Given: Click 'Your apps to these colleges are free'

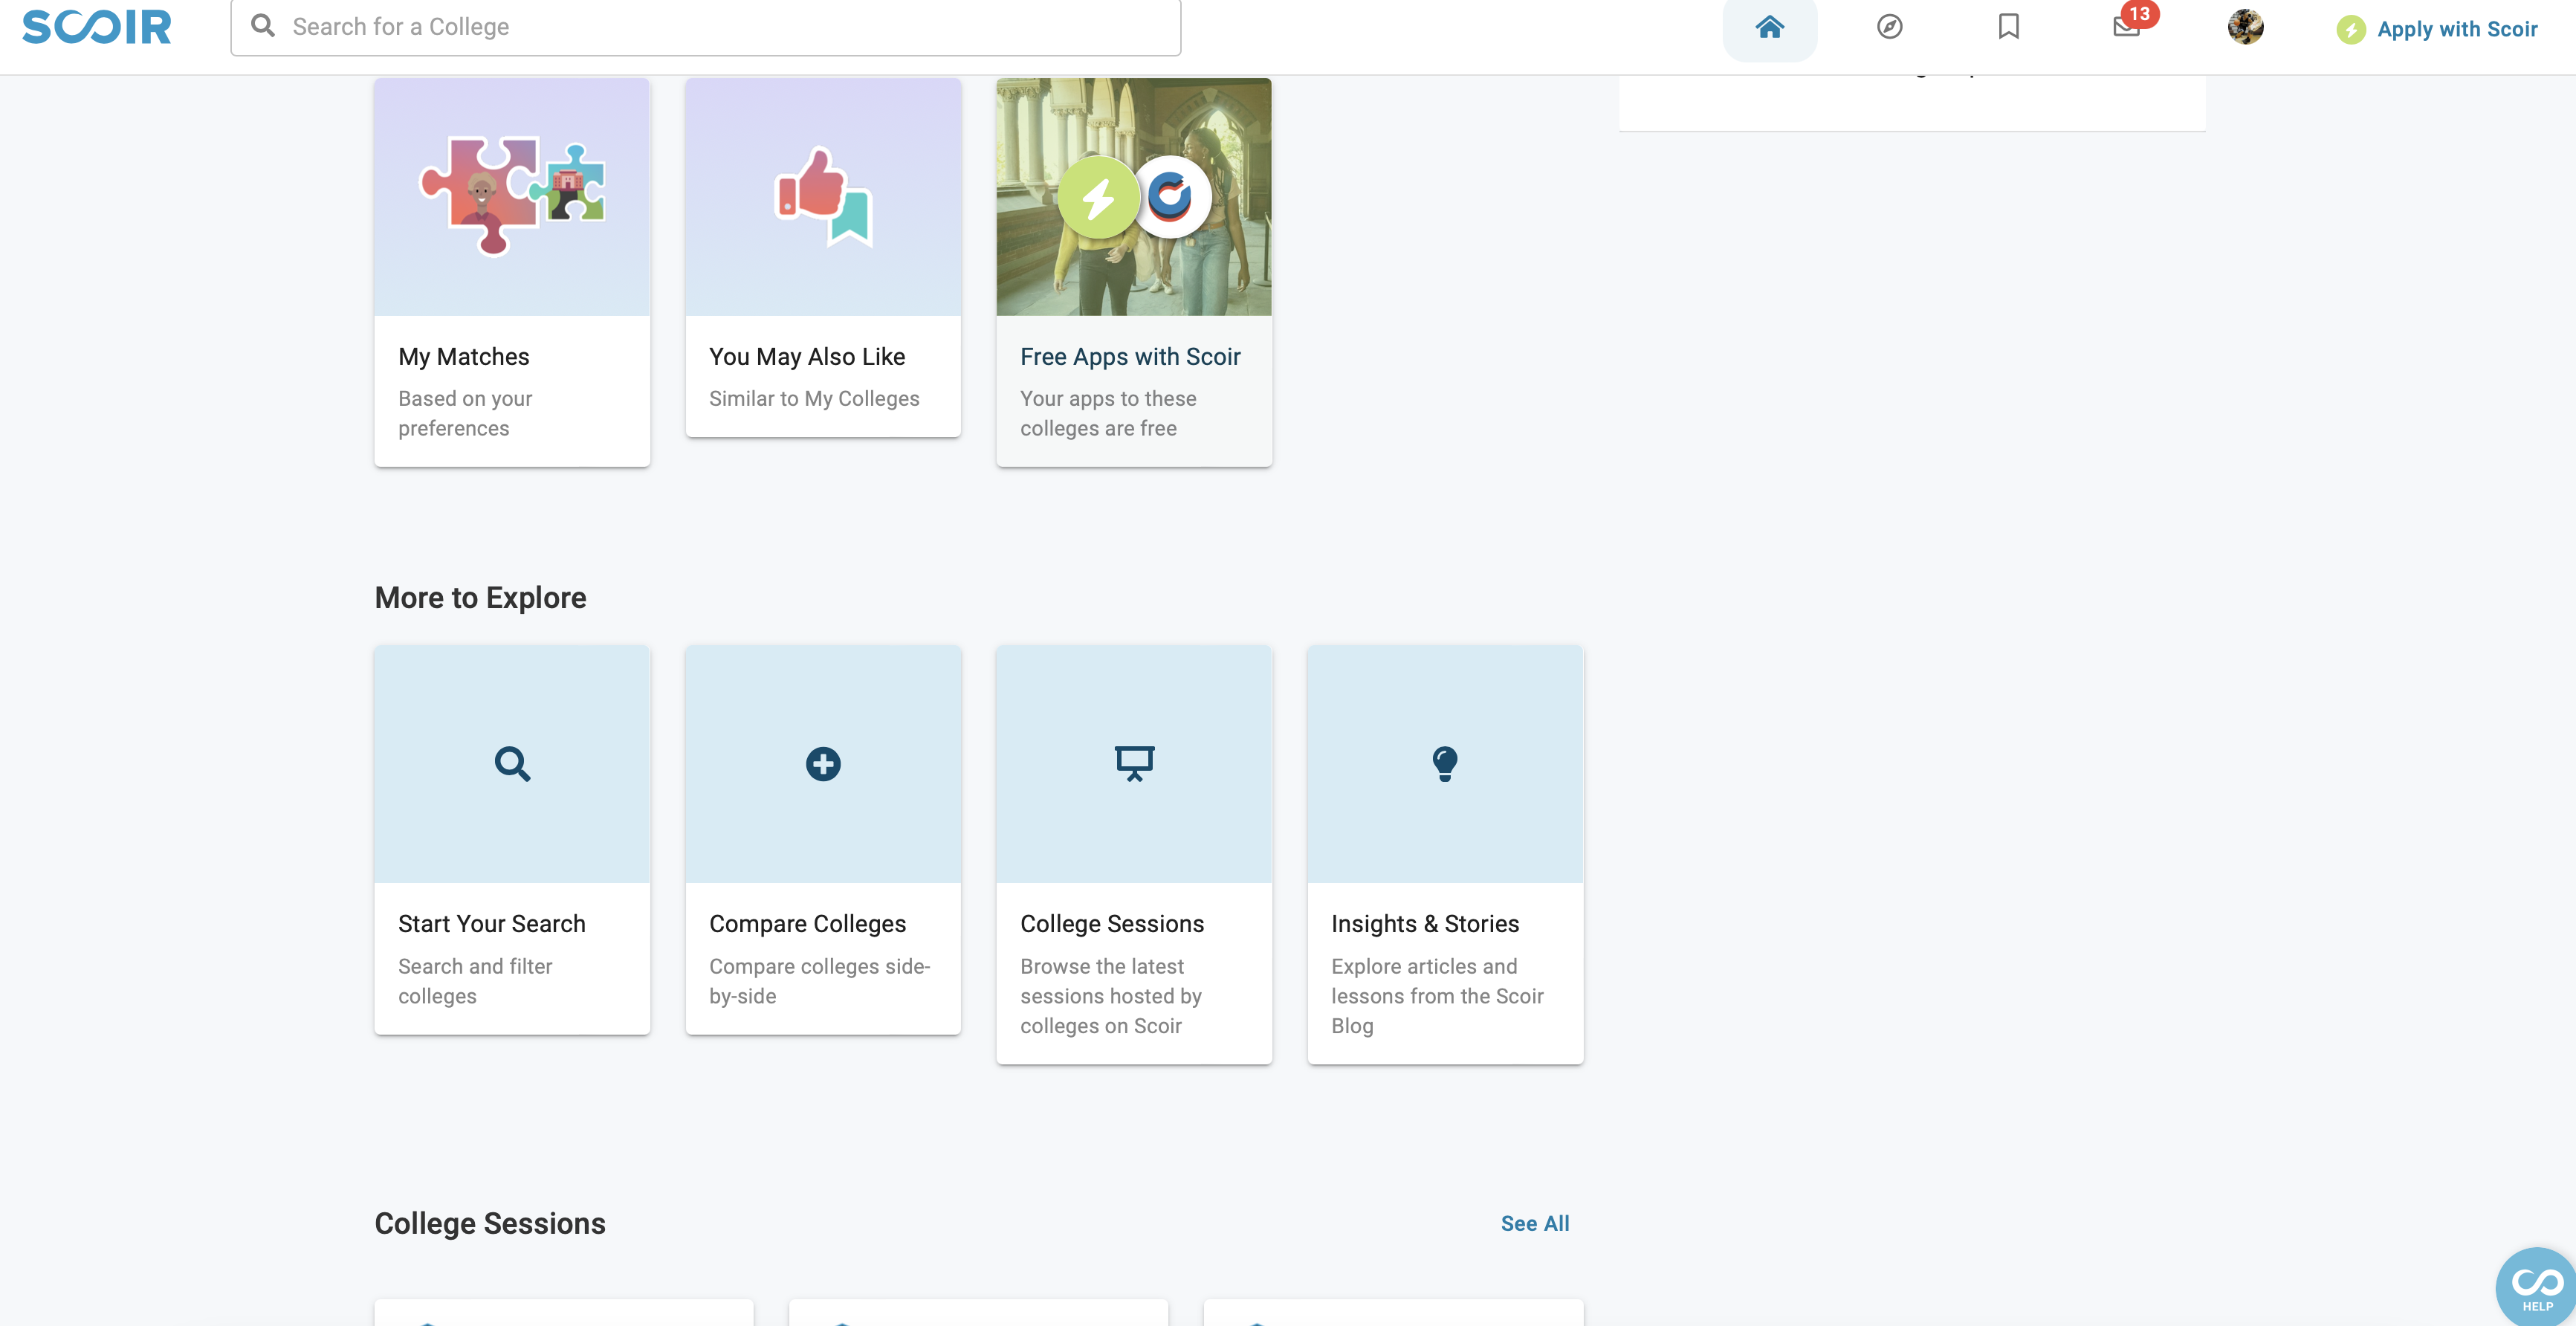Looking at the screenshot, I should click(1108, 413).
